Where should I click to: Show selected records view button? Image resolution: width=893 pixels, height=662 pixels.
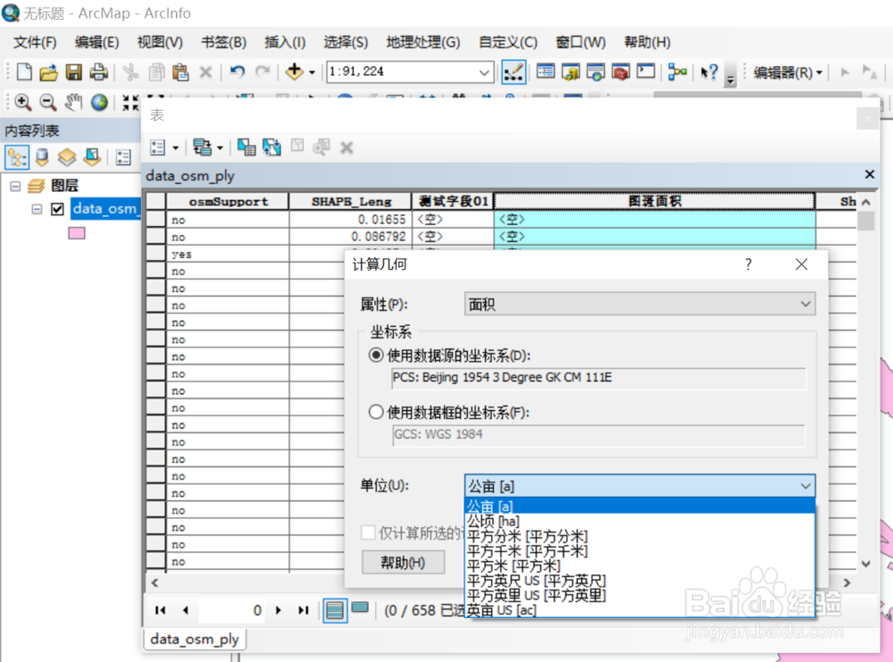click(360, 608)
